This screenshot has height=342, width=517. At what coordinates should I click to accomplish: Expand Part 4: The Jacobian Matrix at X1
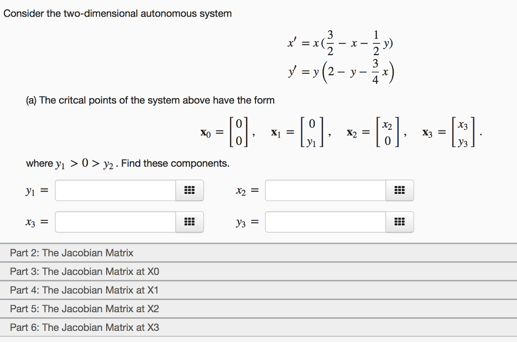pos(78,290)
